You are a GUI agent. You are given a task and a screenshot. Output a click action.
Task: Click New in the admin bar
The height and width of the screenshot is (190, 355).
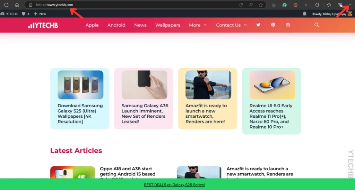[x=40, y=14]
